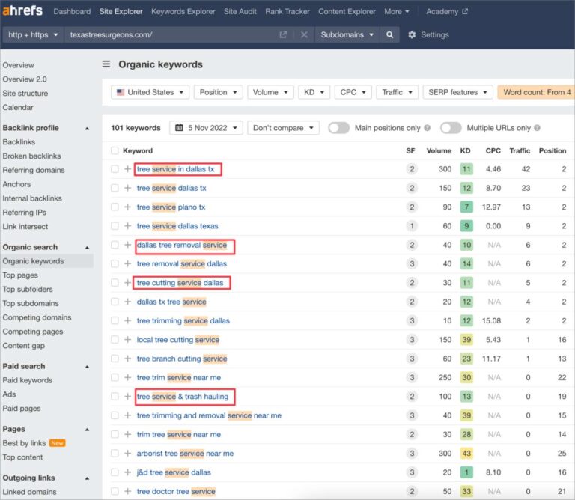This screenshot has height=500, width=575.
Task: Expand plus icon for dallas tree removal service
Action: (127, 245)
